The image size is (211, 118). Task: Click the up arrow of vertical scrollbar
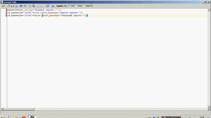[x=209, y=10]
